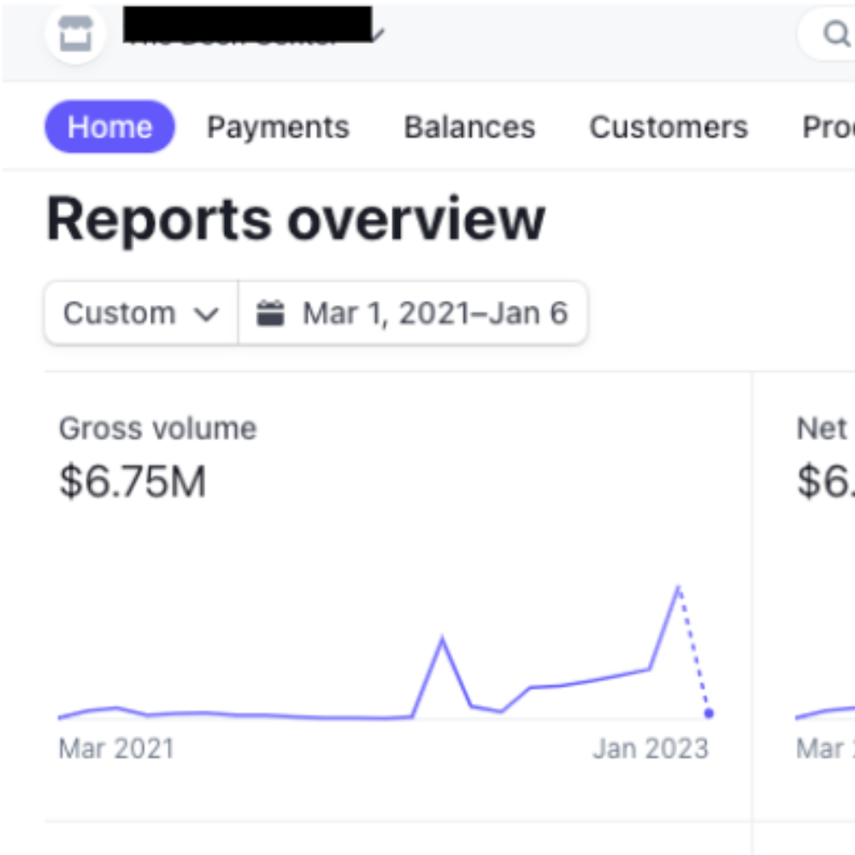Switch to the Payments tab
Screen dimensions: 855x855
277,127
